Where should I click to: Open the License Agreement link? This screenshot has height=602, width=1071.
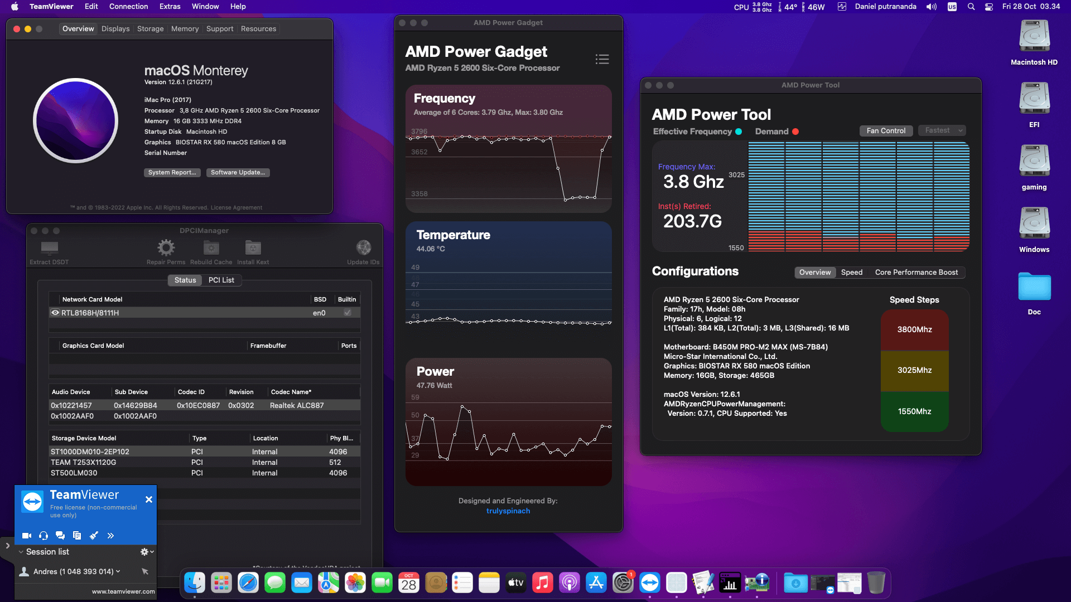pyautogui.click(x=237, y=208)
